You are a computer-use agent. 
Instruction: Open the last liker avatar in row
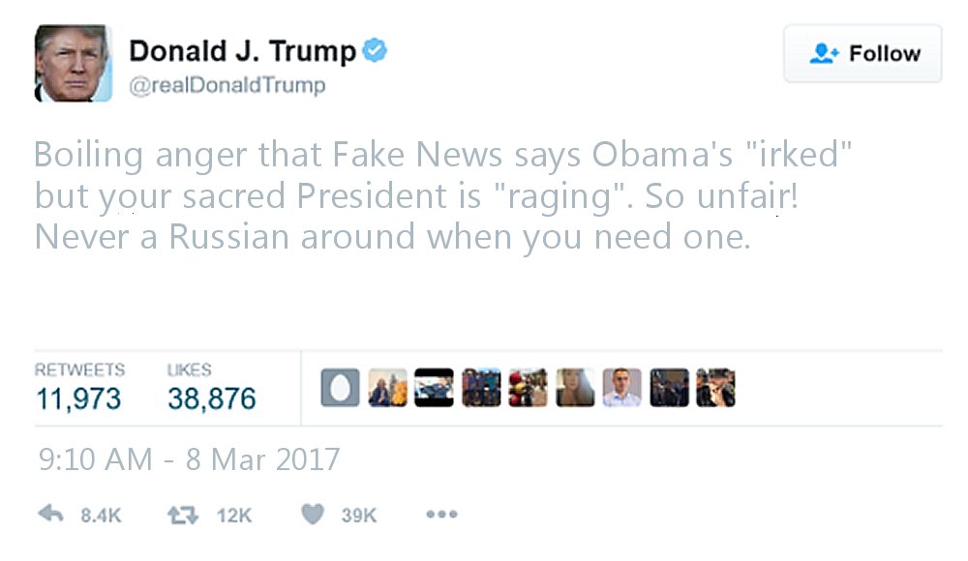(x=715, y=388)
